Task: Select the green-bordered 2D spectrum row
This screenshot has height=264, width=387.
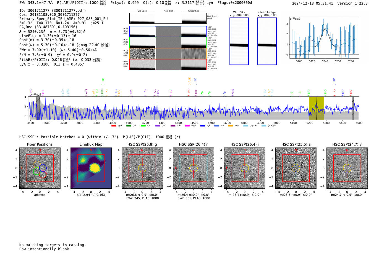Action: pyautogui.click(x=168, y=43)
